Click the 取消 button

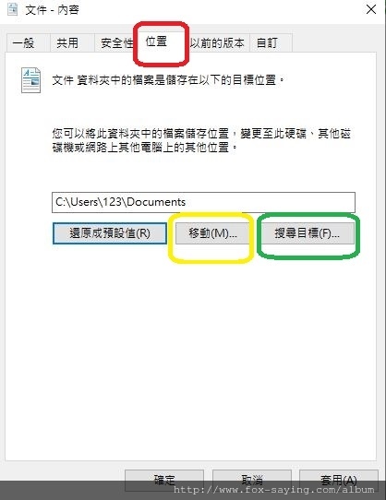pyautogui.click(x=251, y=480)
